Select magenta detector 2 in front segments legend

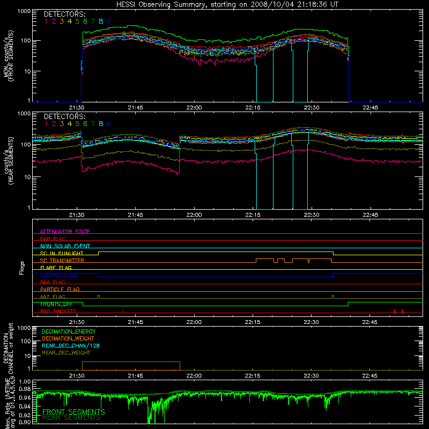point(54,21)
